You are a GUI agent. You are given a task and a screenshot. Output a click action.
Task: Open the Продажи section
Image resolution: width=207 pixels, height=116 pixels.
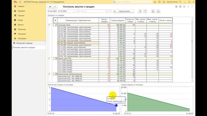click(x=21, y=11)
